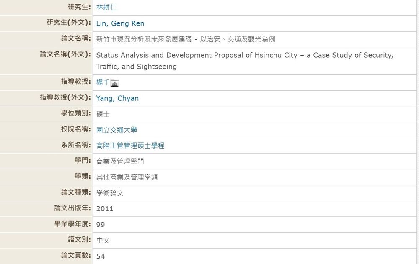Open the Yang, Chyan link

(117, 98)
